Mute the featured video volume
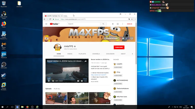The image size is (195, 109). 53,81
